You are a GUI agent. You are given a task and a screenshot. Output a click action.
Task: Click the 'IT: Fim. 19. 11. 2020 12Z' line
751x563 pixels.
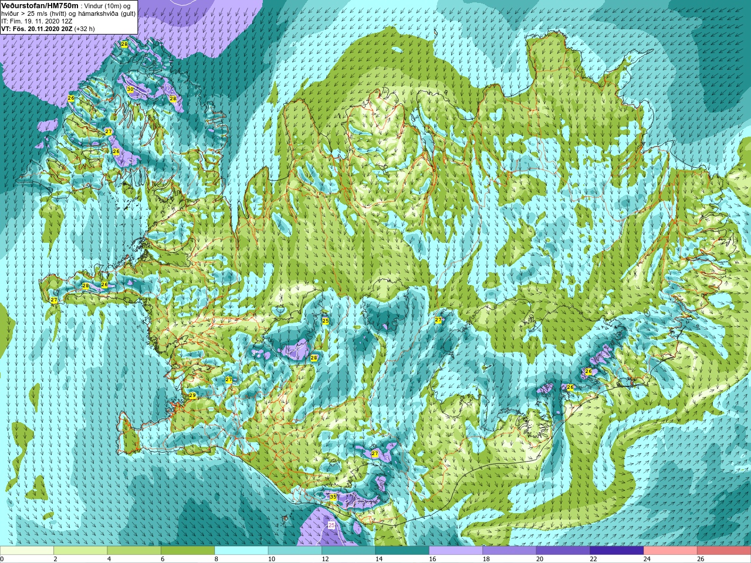point(37,21)
